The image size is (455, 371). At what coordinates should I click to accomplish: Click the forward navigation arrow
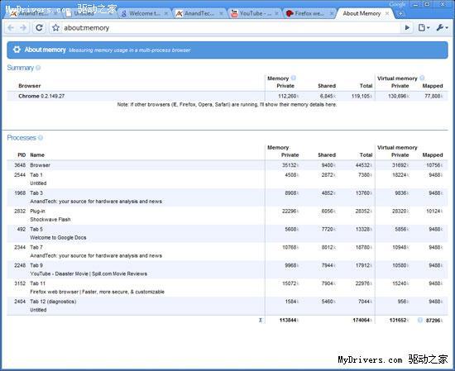click(x=23, y=28)
